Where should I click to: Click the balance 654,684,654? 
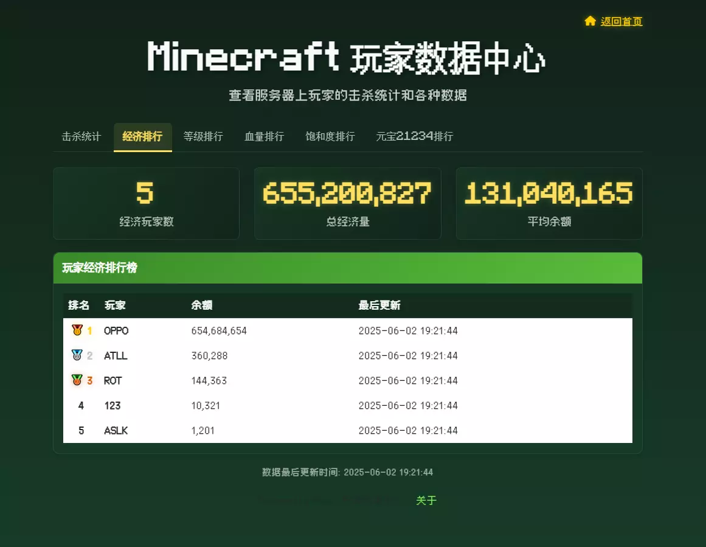tap(219, 331)
